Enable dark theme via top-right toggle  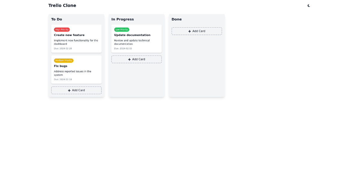(309, 5)
